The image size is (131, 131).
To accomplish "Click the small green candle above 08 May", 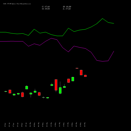I will pyautogui.click(x=48, y=98).
